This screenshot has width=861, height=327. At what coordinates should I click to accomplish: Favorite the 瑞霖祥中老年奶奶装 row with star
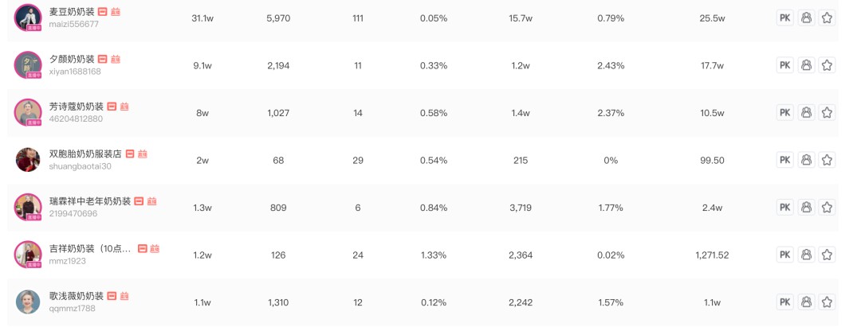point(827,208)
